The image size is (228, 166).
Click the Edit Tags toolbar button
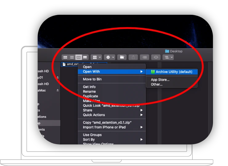tap(145, 57)
